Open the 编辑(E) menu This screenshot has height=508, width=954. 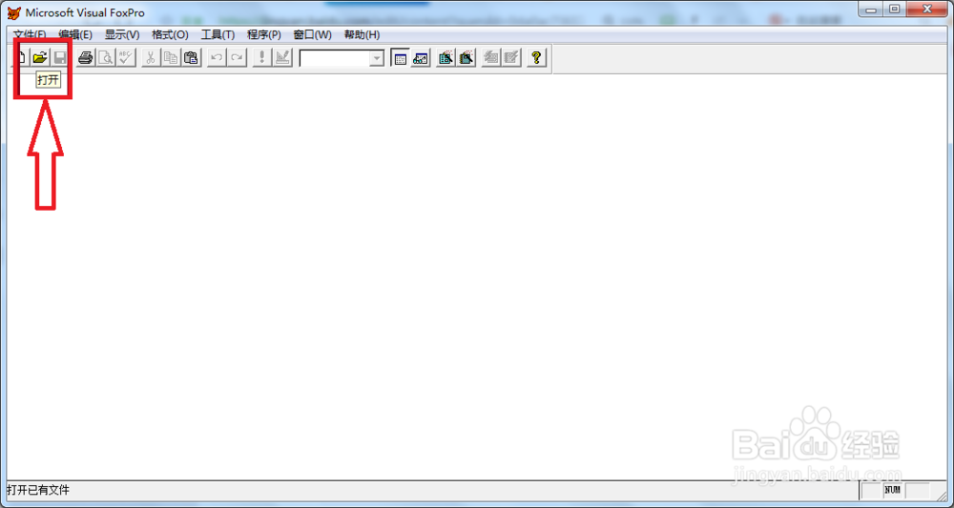(75, 34)
